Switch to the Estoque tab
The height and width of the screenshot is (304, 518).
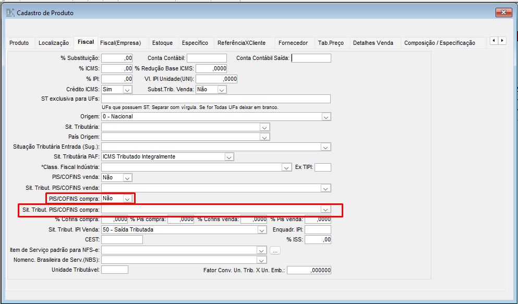(162, 43)
